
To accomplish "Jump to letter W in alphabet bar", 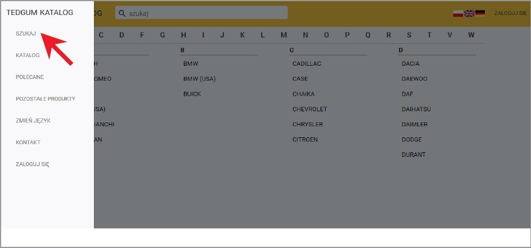I will coord(471,35).
